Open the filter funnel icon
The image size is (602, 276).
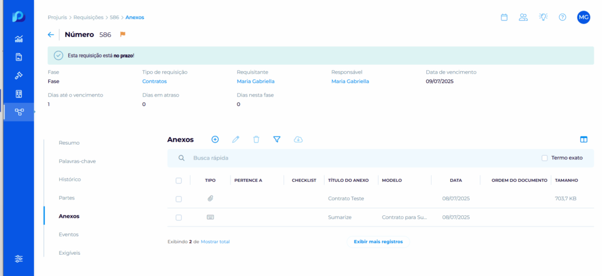tap(277, 139)
